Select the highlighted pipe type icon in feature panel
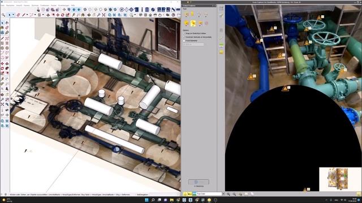This screenshot has width=362, height=203. [x=193, y=23]
